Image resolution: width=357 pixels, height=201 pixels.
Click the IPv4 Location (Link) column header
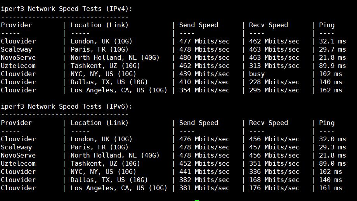pyautogui.click(x=99, y=25)
